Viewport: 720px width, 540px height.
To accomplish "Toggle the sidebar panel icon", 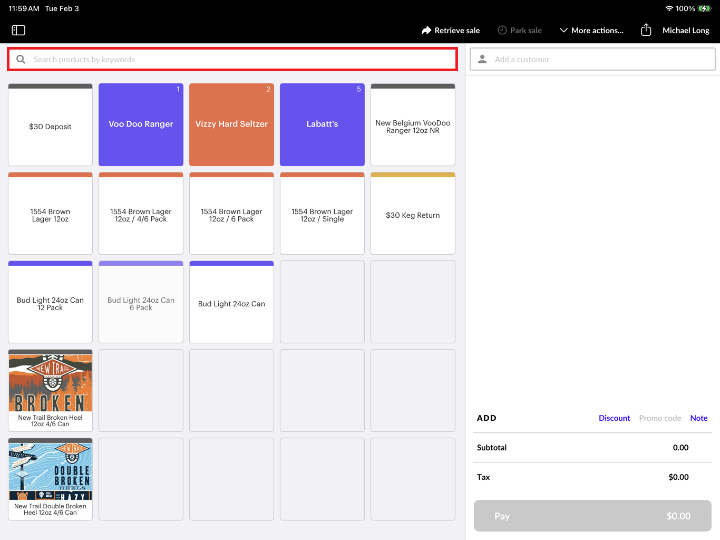I will coord(18,30).
